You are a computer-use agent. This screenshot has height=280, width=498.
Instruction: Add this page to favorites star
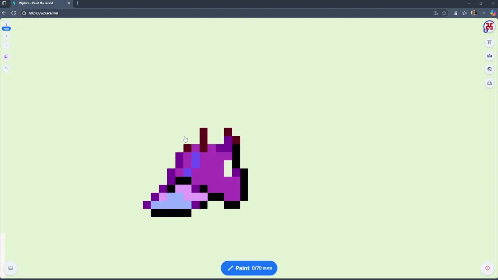coord(444,13)
